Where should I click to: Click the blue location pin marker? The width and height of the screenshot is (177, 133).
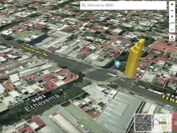tap(118, 64)
